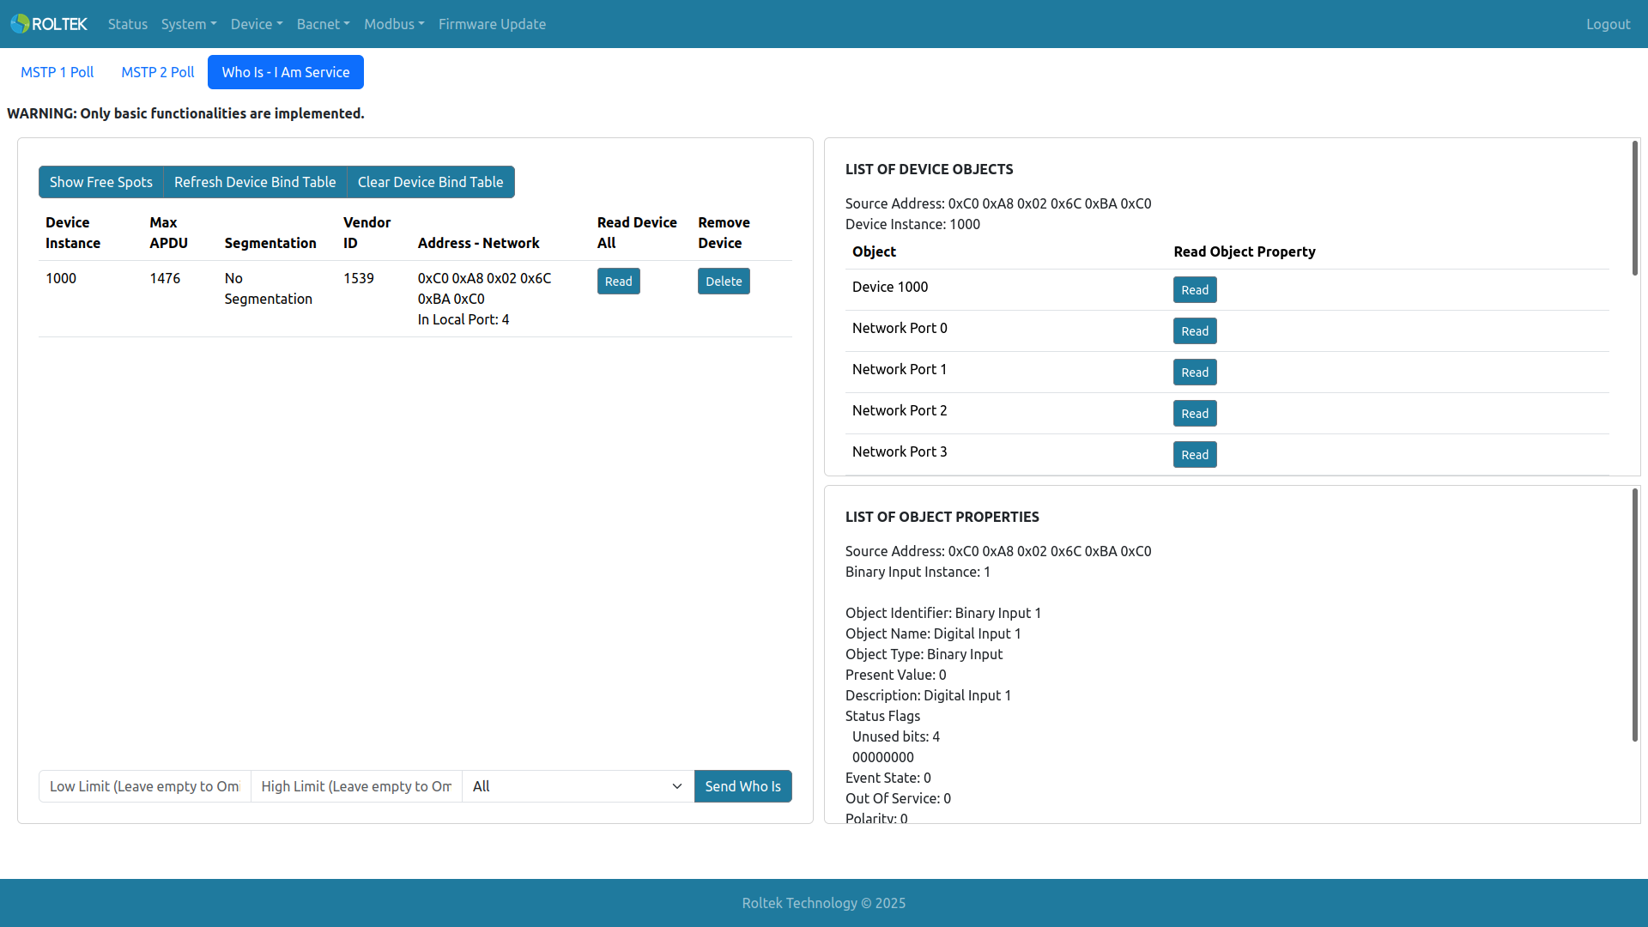The image size is (1648, 927).
Task: Click Refresh Device Bind Table
Action: click(255, 182)
